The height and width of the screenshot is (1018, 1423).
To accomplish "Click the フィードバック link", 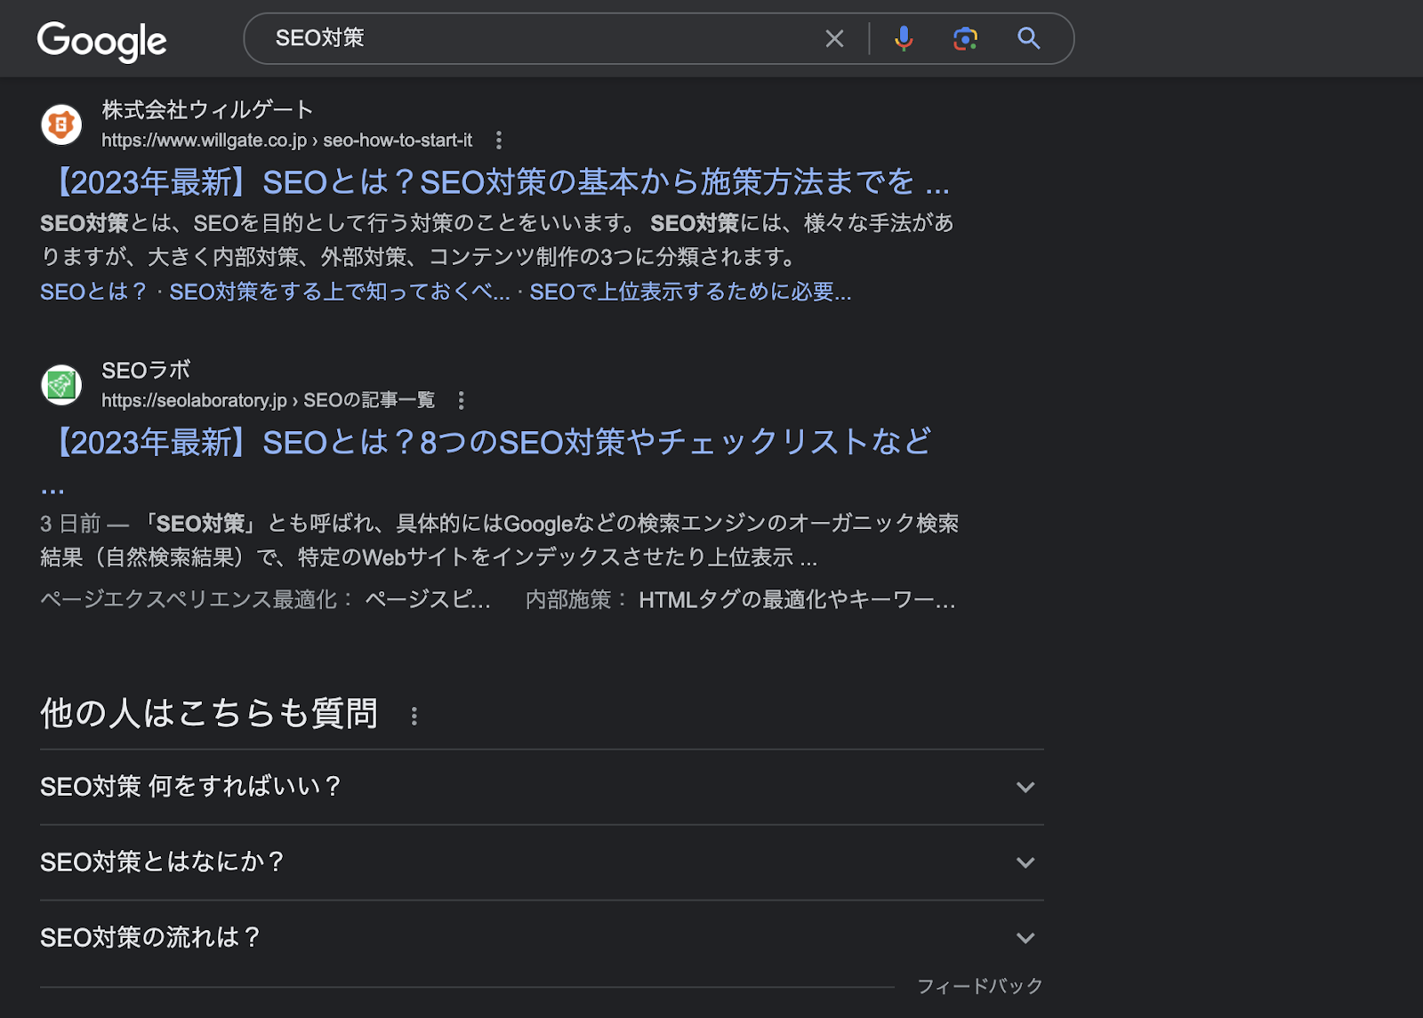I will click(x=980, y=986).
